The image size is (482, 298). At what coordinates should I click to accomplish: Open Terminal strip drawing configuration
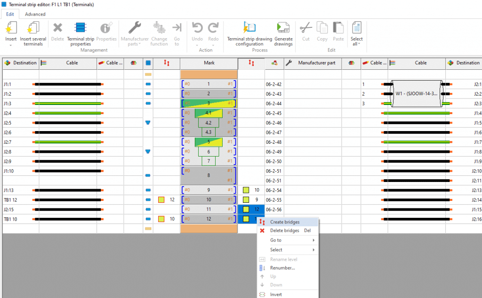249,29
